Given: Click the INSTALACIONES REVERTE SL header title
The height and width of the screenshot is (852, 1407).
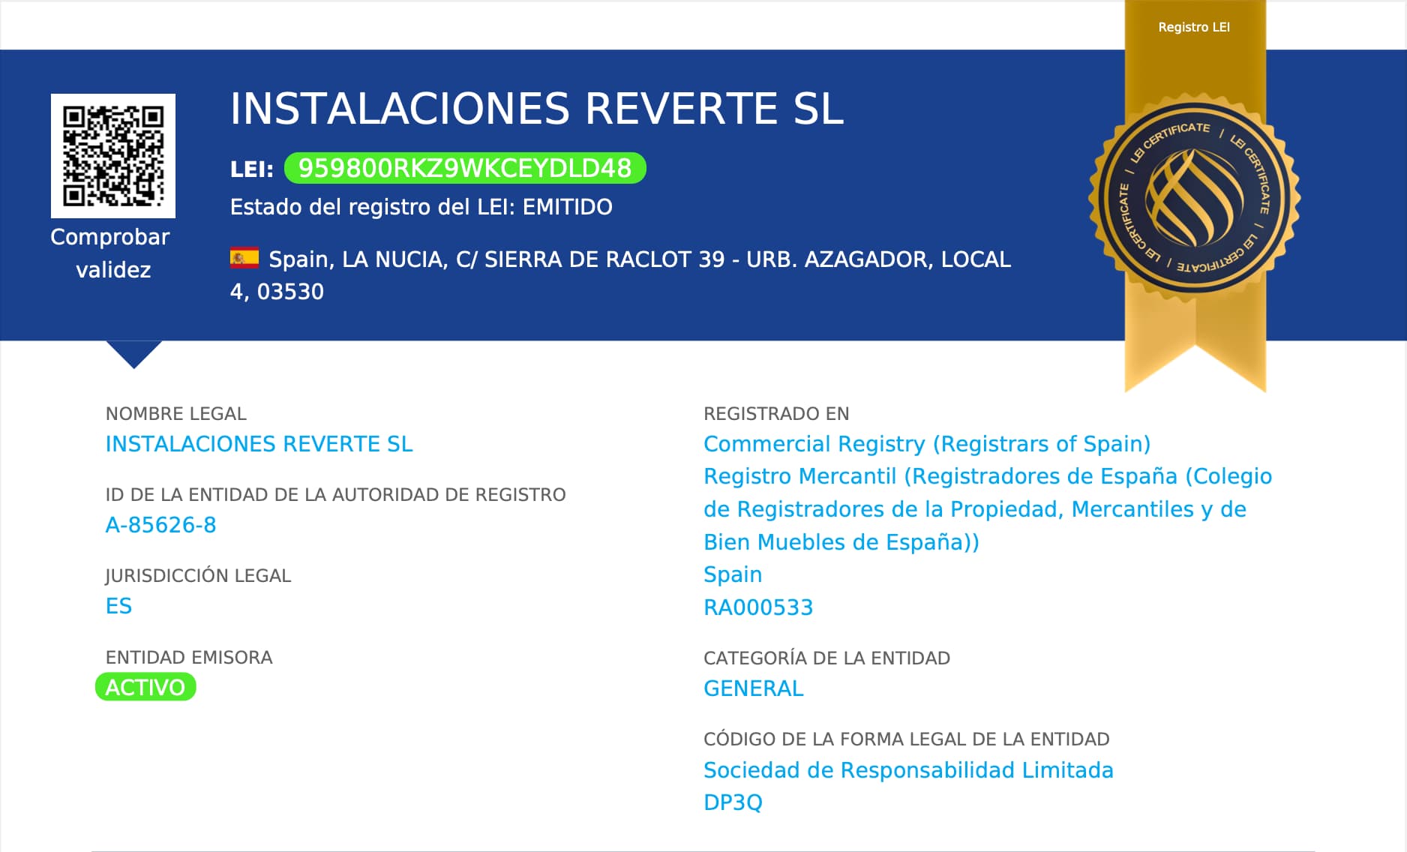Looking at the screenshot, I should [x=536, y=109].
